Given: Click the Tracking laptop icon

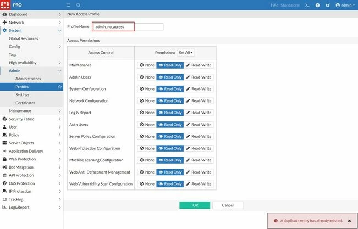Looking at the screenshot, I should (4, 199).
